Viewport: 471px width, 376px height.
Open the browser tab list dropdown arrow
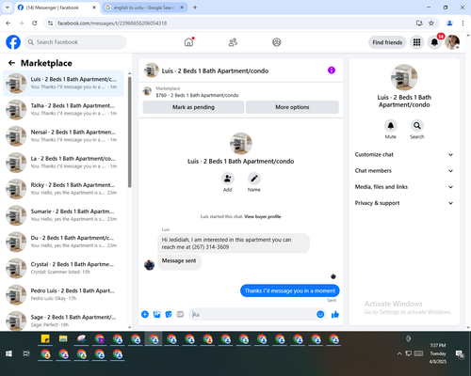pyautogui.click(x=8, y=8)
